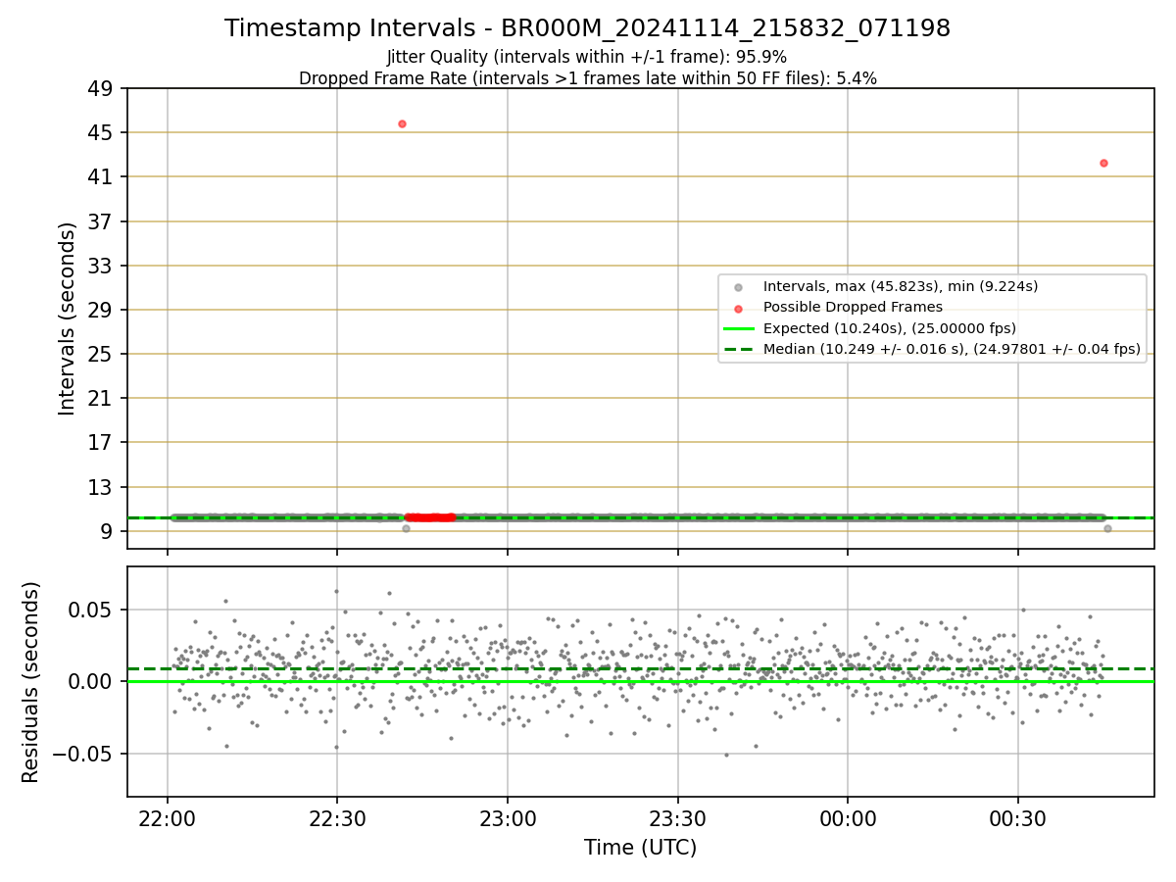Click the dashed green line sample in the legend

[x=738, y=349]
